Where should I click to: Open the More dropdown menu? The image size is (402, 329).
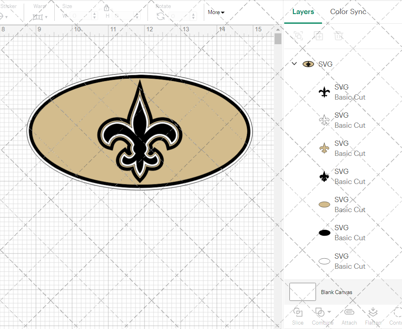216,12
